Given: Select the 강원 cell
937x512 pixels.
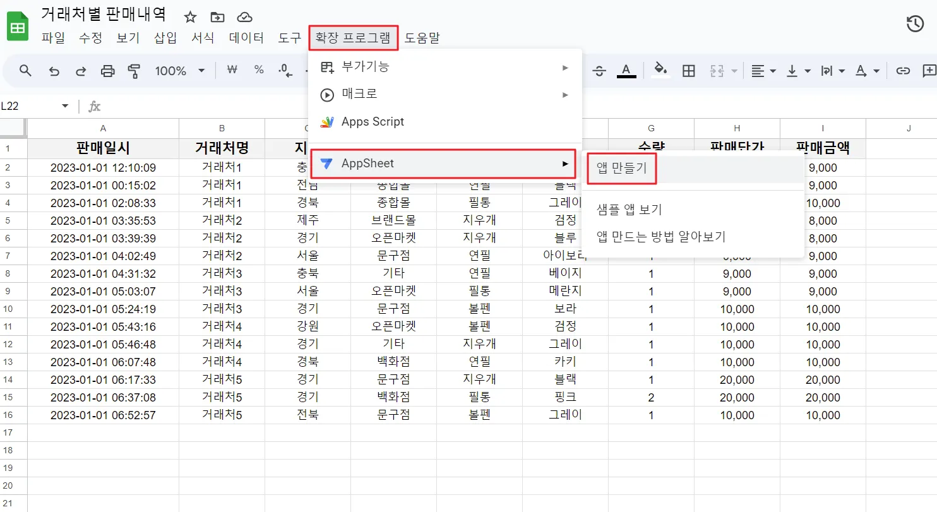Looking at the screenshot, I should click(307, 326).
